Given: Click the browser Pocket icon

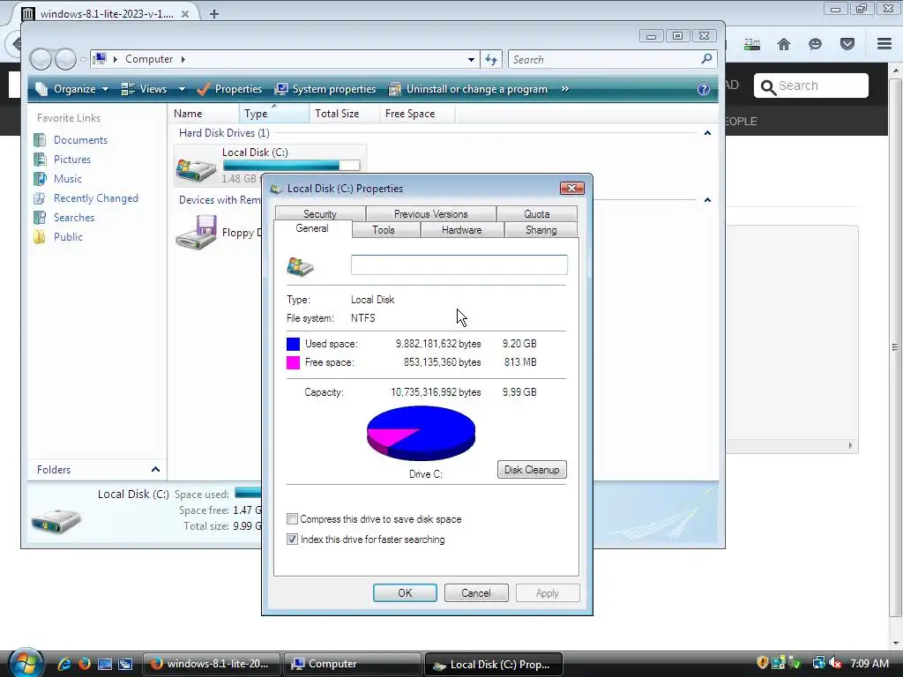Looking at the screenshot, I should click(x=847, y=44).
